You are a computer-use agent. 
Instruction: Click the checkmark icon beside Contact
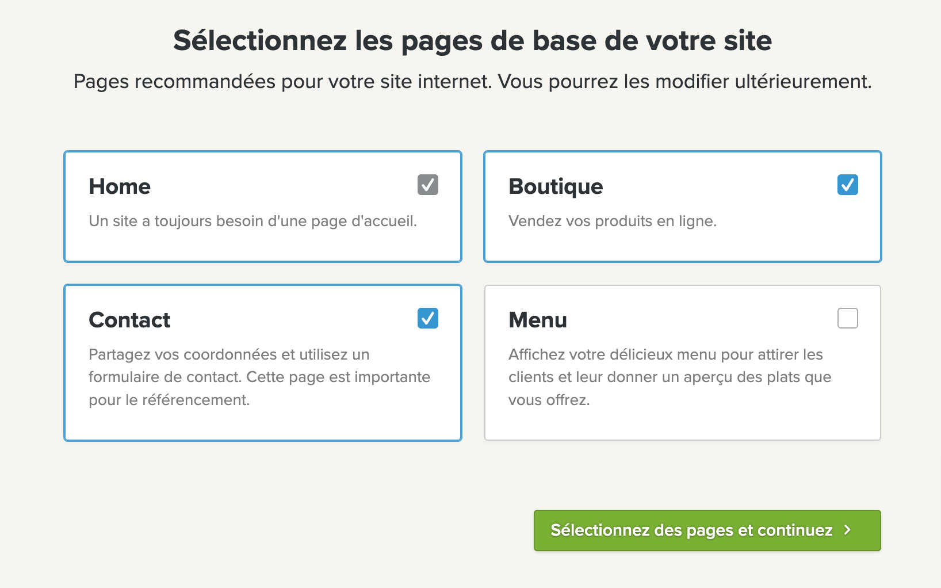427,318
